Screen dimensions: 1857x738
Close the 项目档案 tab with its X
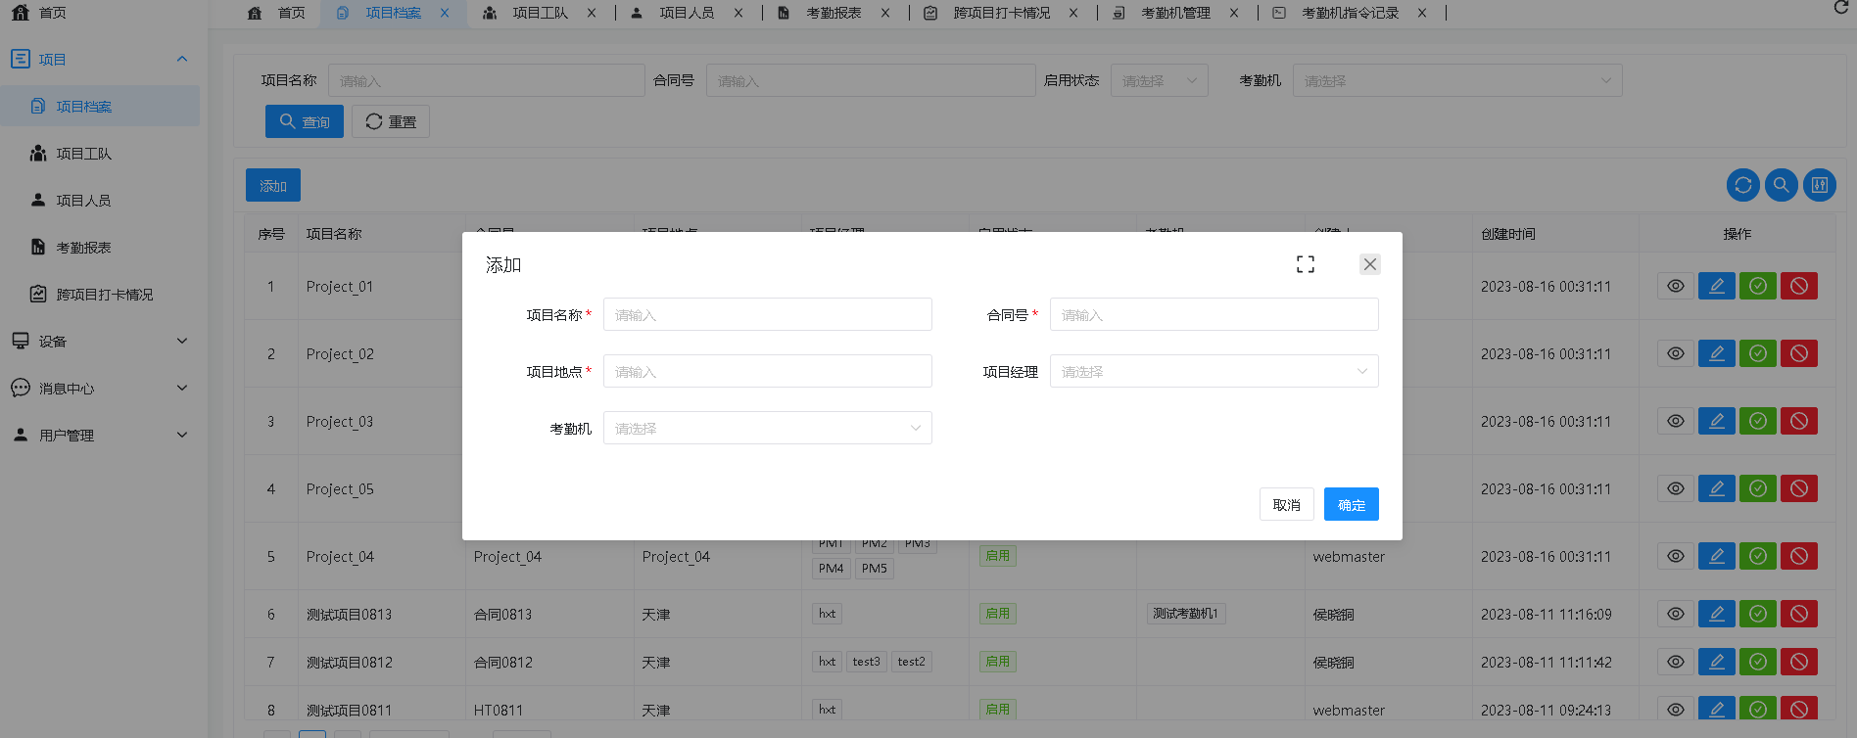[x=445, y=13]
